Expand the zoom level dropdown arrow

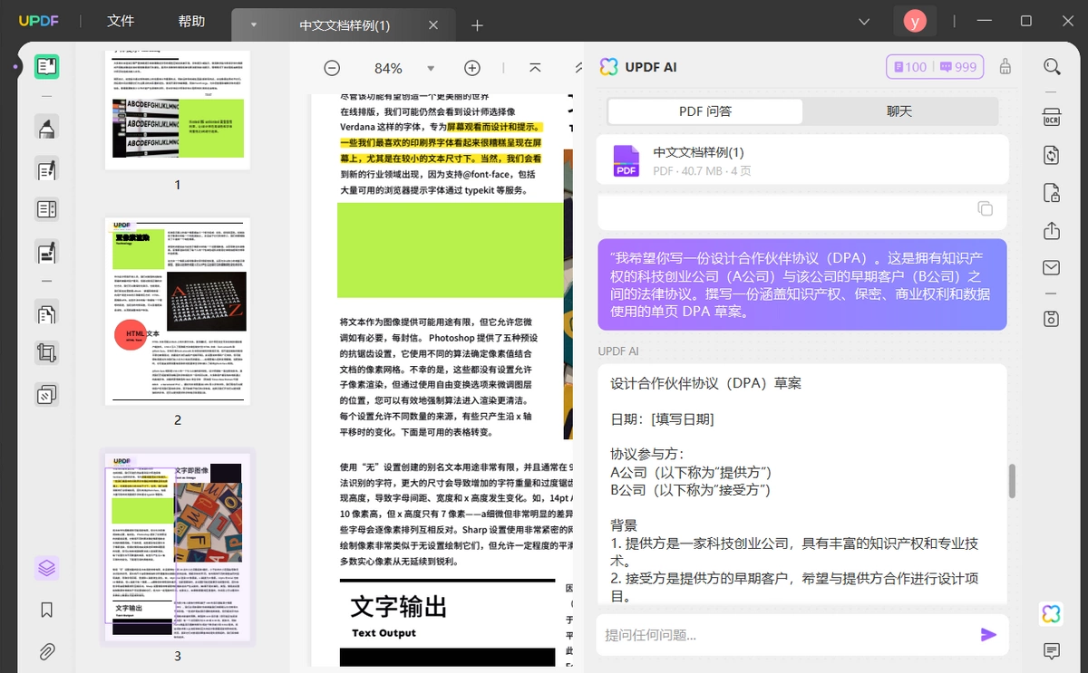pyautogui.click(x=431, y=68)
